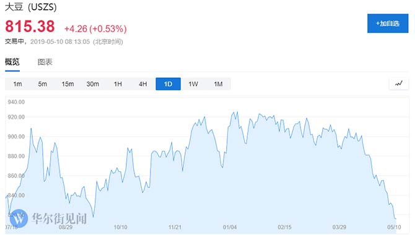Screen dimensions: 415x235
Task: Switch to the 图表 tab
Action: [45, 62]
